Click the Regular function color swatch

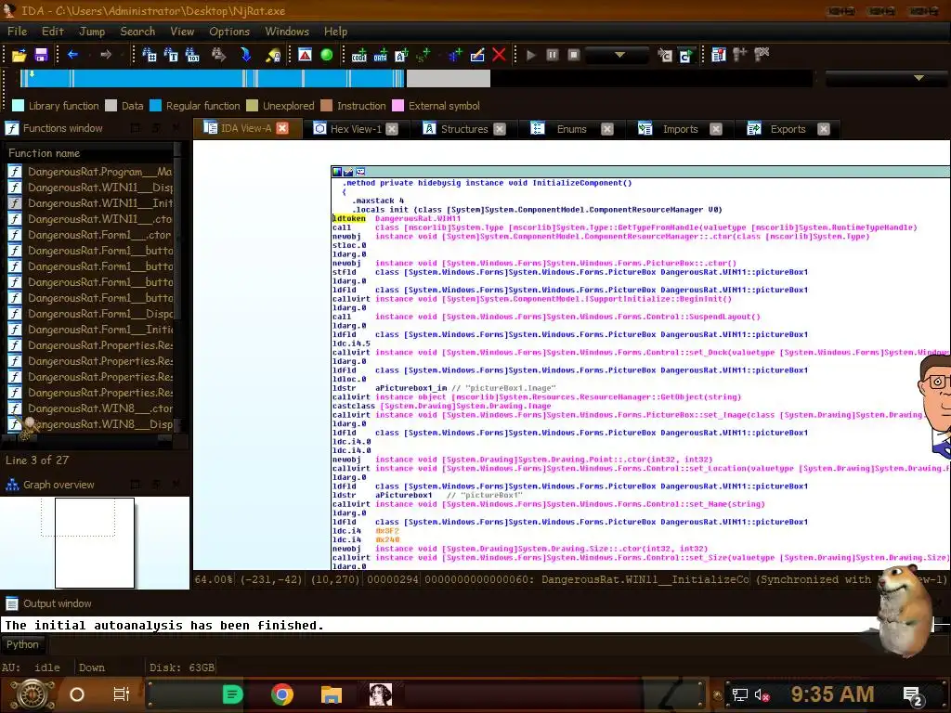pos(155,106)
